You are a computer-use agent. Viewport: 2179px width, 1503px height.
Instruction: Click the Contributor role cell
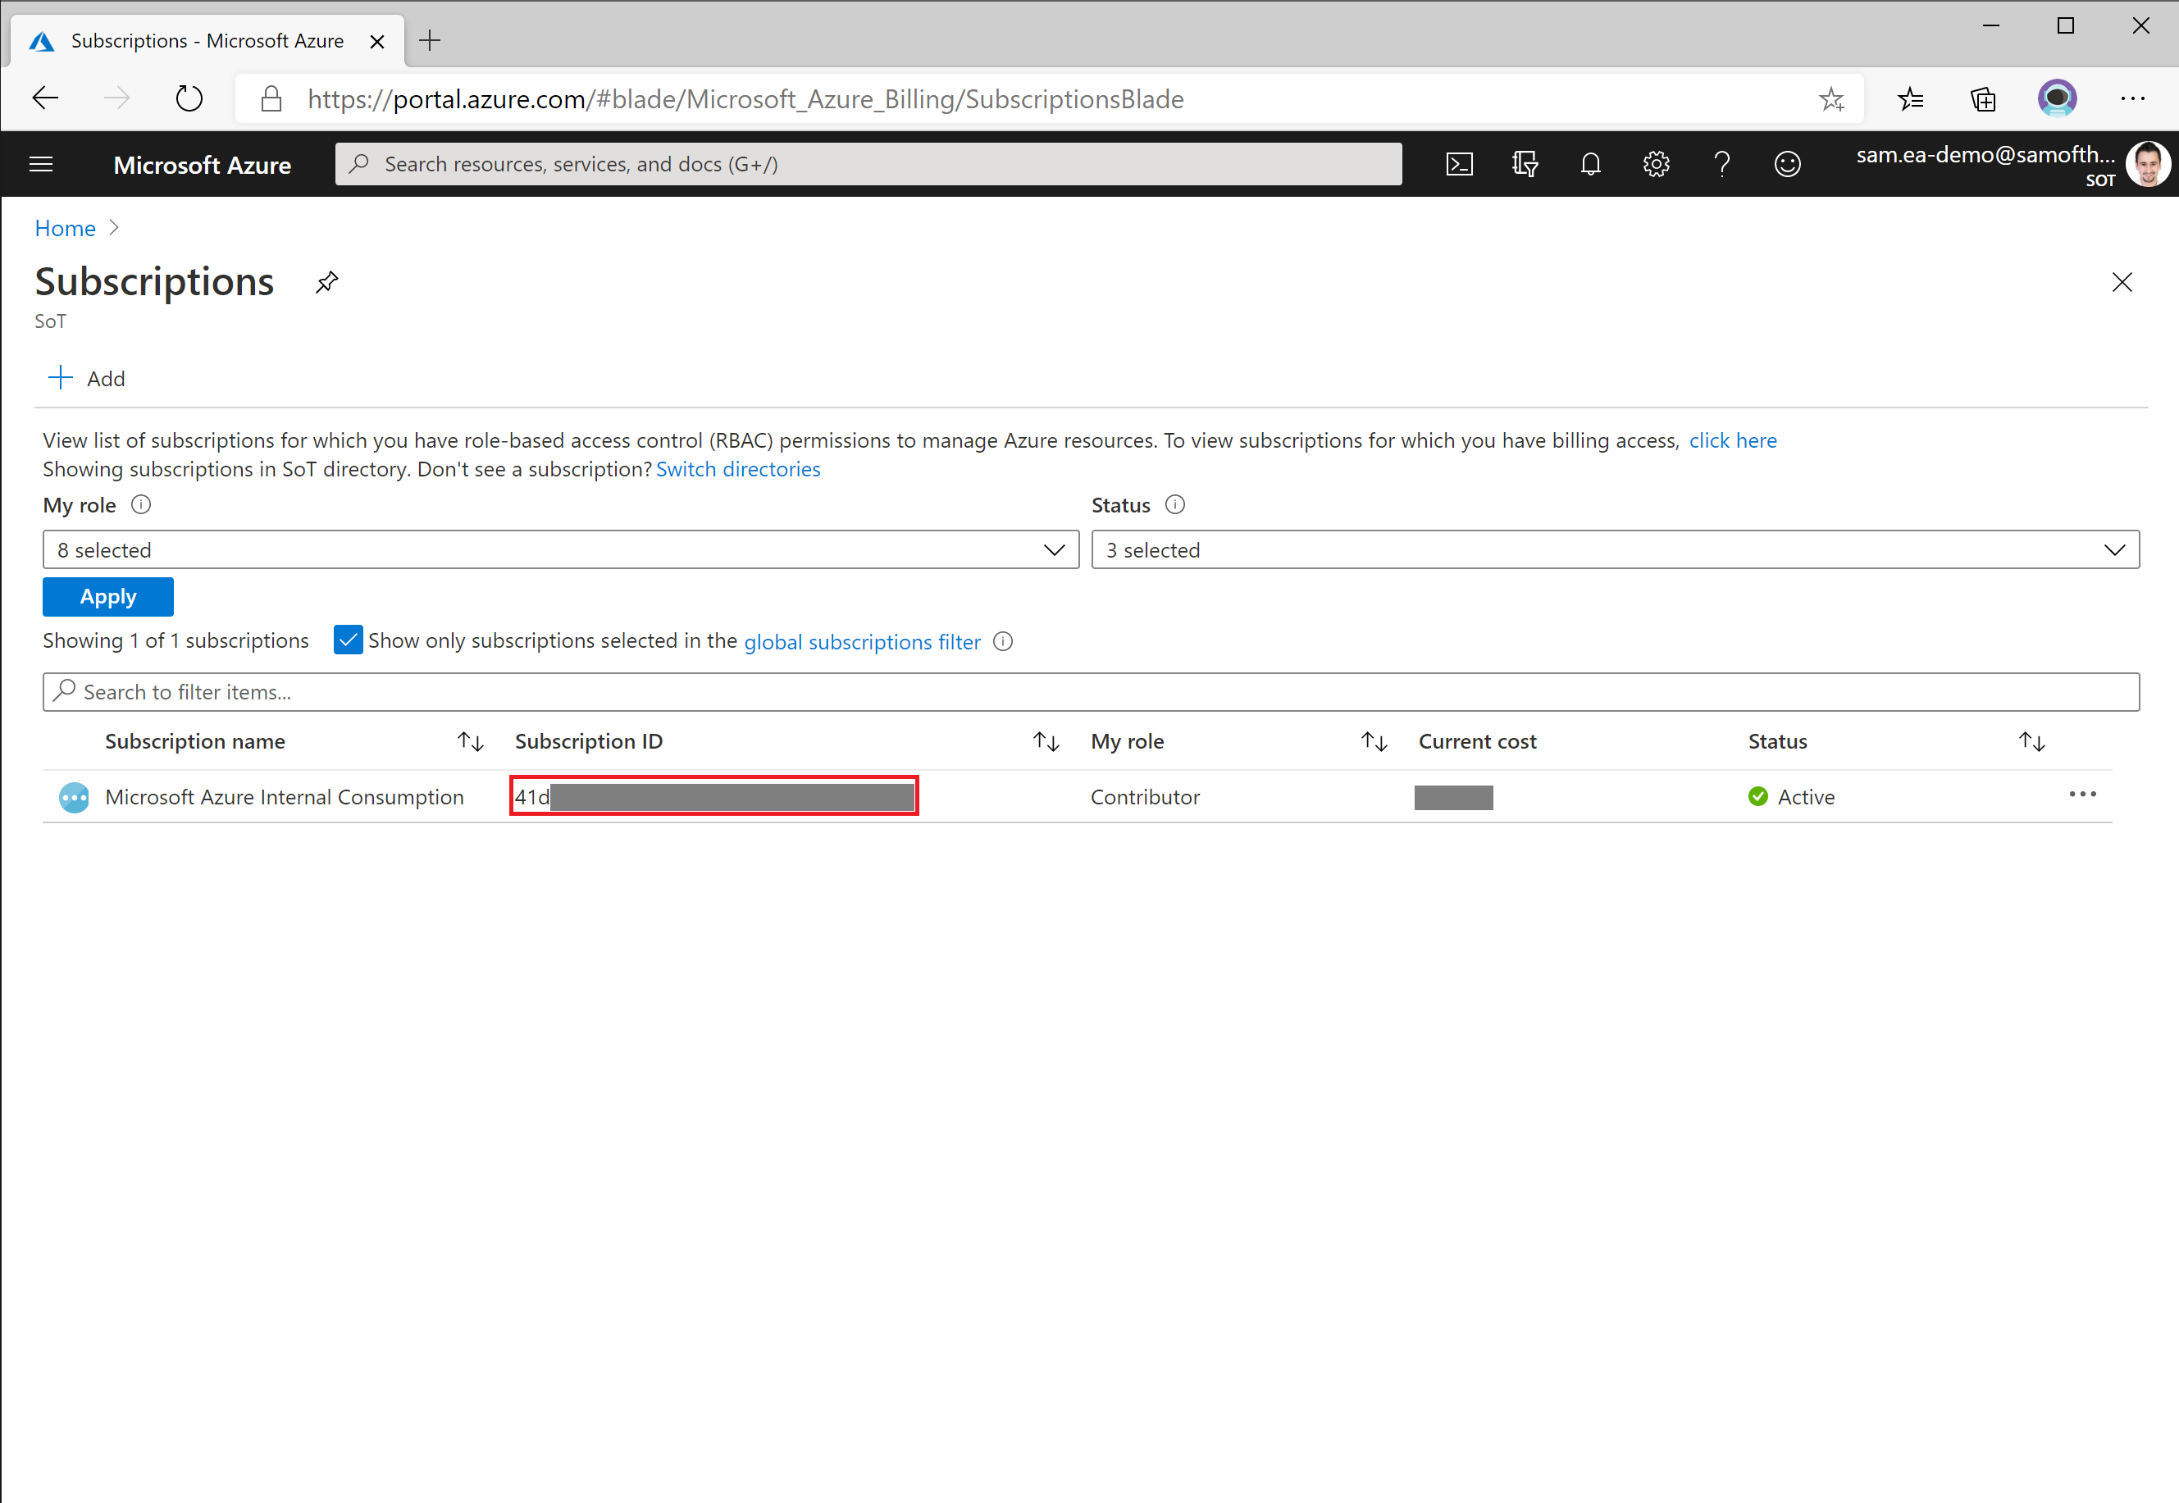(1145, 798)
